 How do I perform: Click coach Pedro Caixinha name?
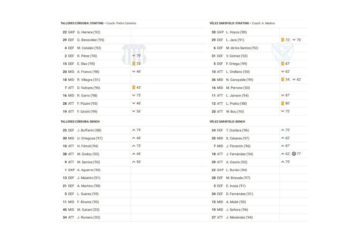coord(126,23)
